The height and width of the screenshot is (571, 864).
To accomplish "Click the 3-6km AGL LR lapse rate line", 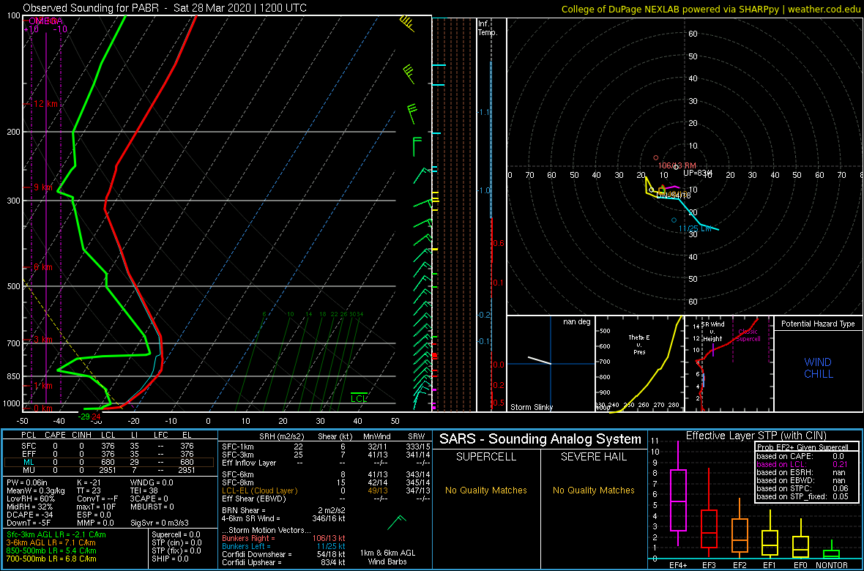I will pyautogui.click(x=51, y=542).
